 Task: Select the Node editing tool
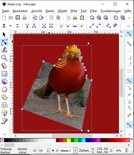(x=4, y=42)
